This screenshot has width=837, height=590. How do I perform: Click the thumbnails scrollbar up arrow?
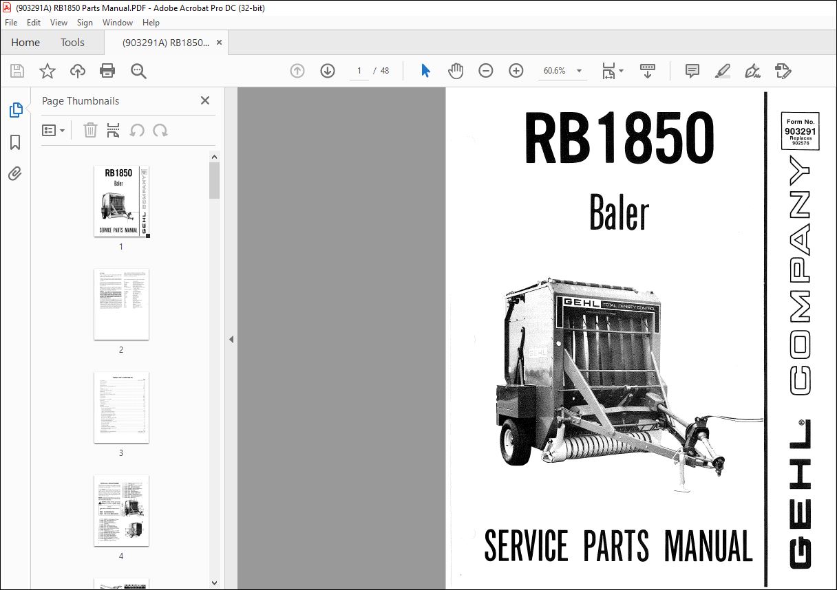coord(214,157)
